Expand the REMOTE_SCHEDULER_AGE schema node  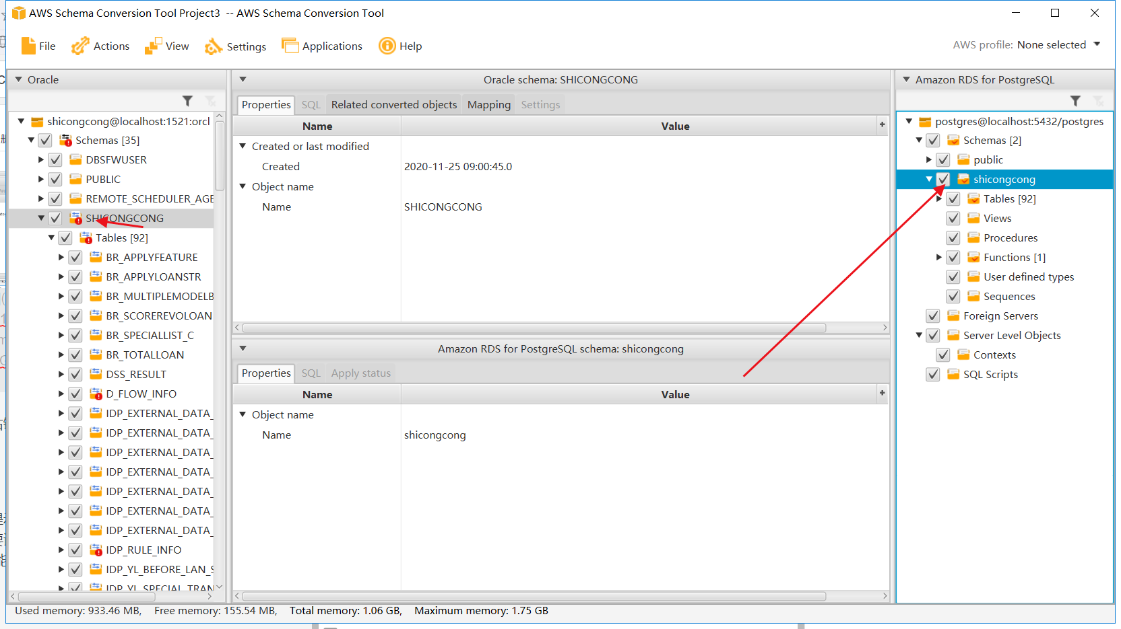click(x=41, y=199)
